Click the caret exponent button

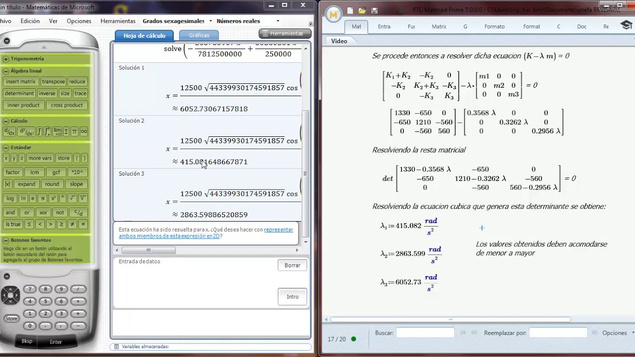click(63, 198)
